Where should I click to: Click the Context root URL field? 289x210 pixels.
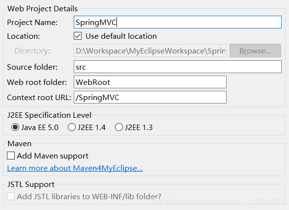pos(150,97)
